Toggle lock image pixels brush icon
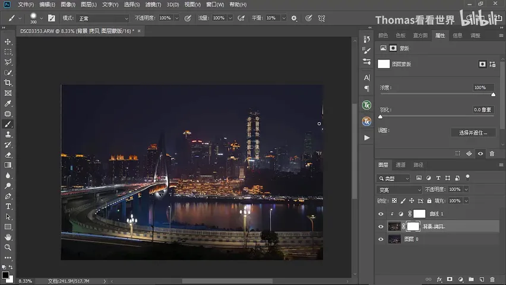The height and width of the screenshot is (285, 506). coord(403,201)
